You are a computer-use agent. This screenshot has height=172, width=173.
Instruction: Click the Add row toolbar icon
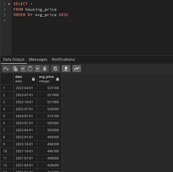[x=6, y=69]
